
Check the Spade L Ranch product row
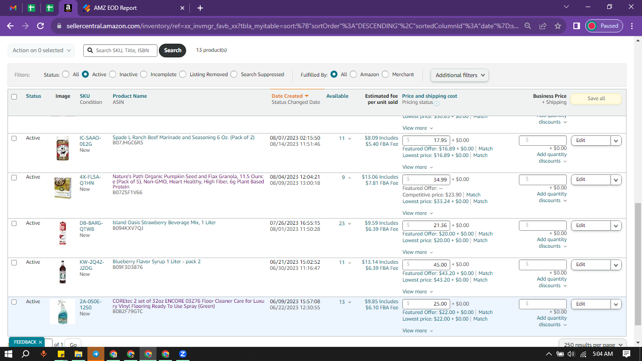pos(14,138)
